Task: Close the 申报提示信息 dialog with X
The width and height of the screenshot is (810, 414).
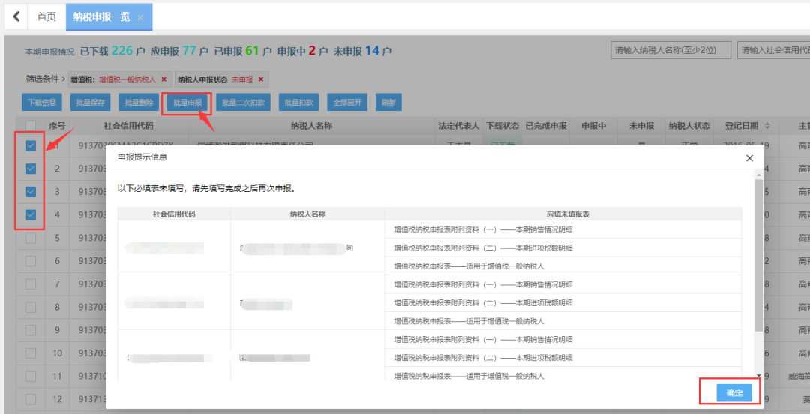Action: 749,158
